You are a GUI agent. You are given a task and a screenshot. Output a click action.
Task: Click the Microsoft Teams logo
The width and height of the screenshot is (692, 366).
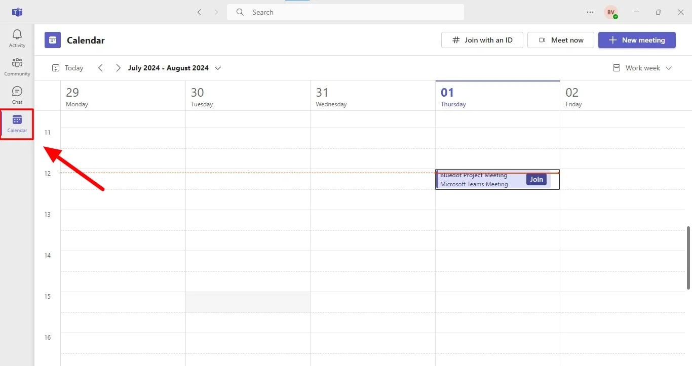coord(17,12)
